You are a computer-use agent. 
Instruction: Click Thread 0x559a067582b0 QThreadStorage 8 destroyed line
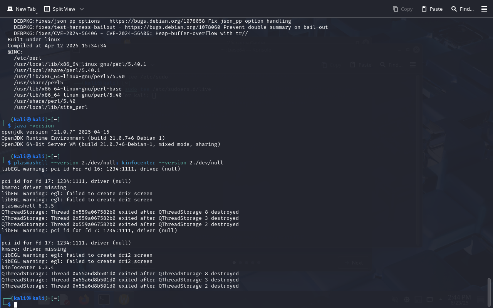pyautogui.click(x=120, y=212)
